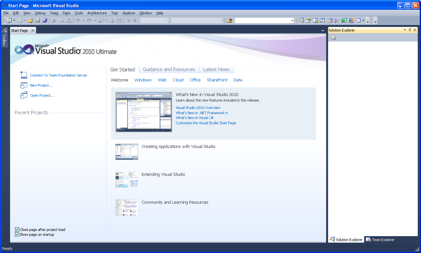Click the What's New in Visual Studio thumbnail
421x253 pixels.
pos(144,112)
